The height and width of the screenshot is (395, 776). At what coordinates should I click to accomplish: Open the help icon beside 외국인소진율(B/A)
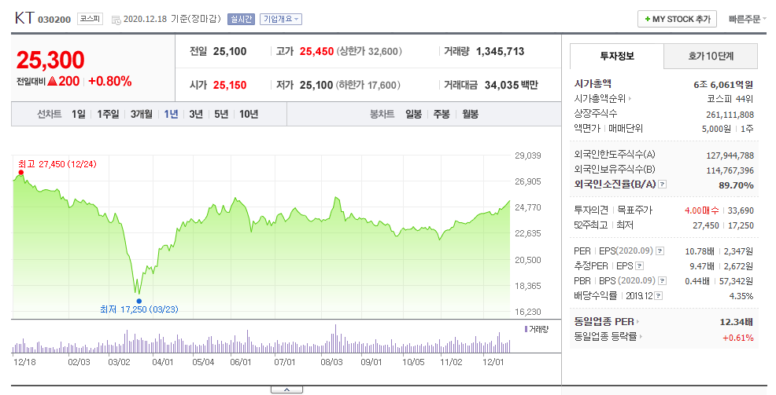coord(663,185)
